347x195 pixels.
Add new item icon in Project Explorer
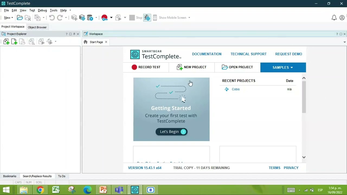pyautogui.click(x=14, y=42)
